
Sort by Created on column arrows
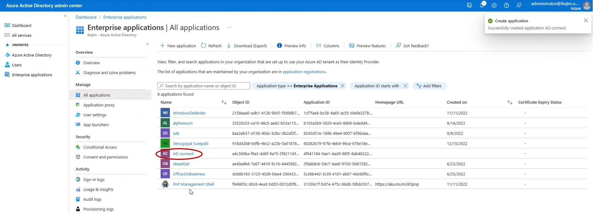[x=510, y=103]
